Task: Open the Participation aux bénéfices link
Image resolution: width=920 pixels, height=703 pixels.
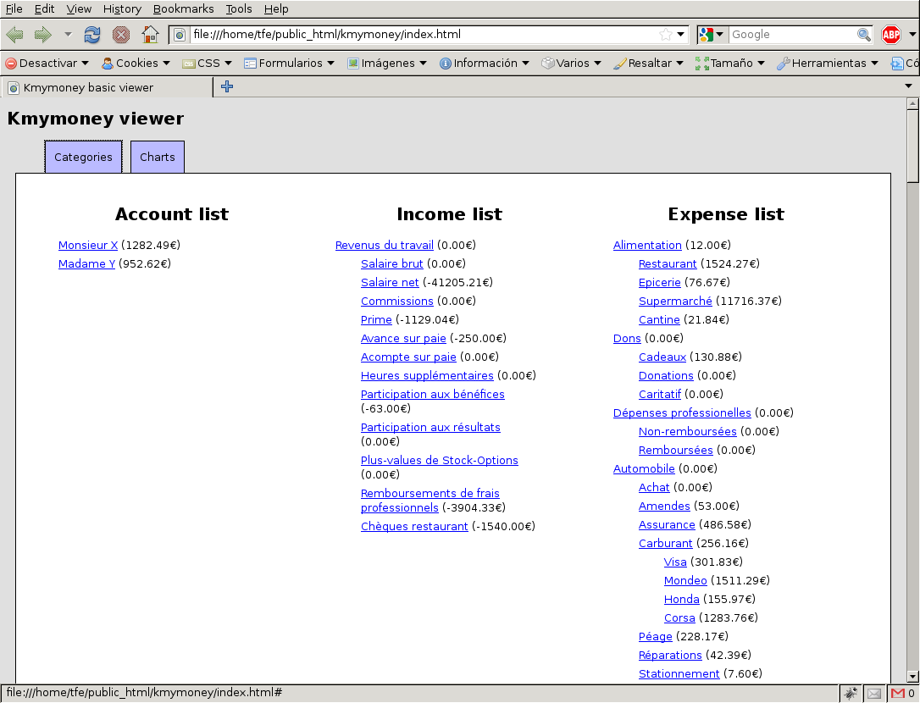Action: (x=432, y=395)
